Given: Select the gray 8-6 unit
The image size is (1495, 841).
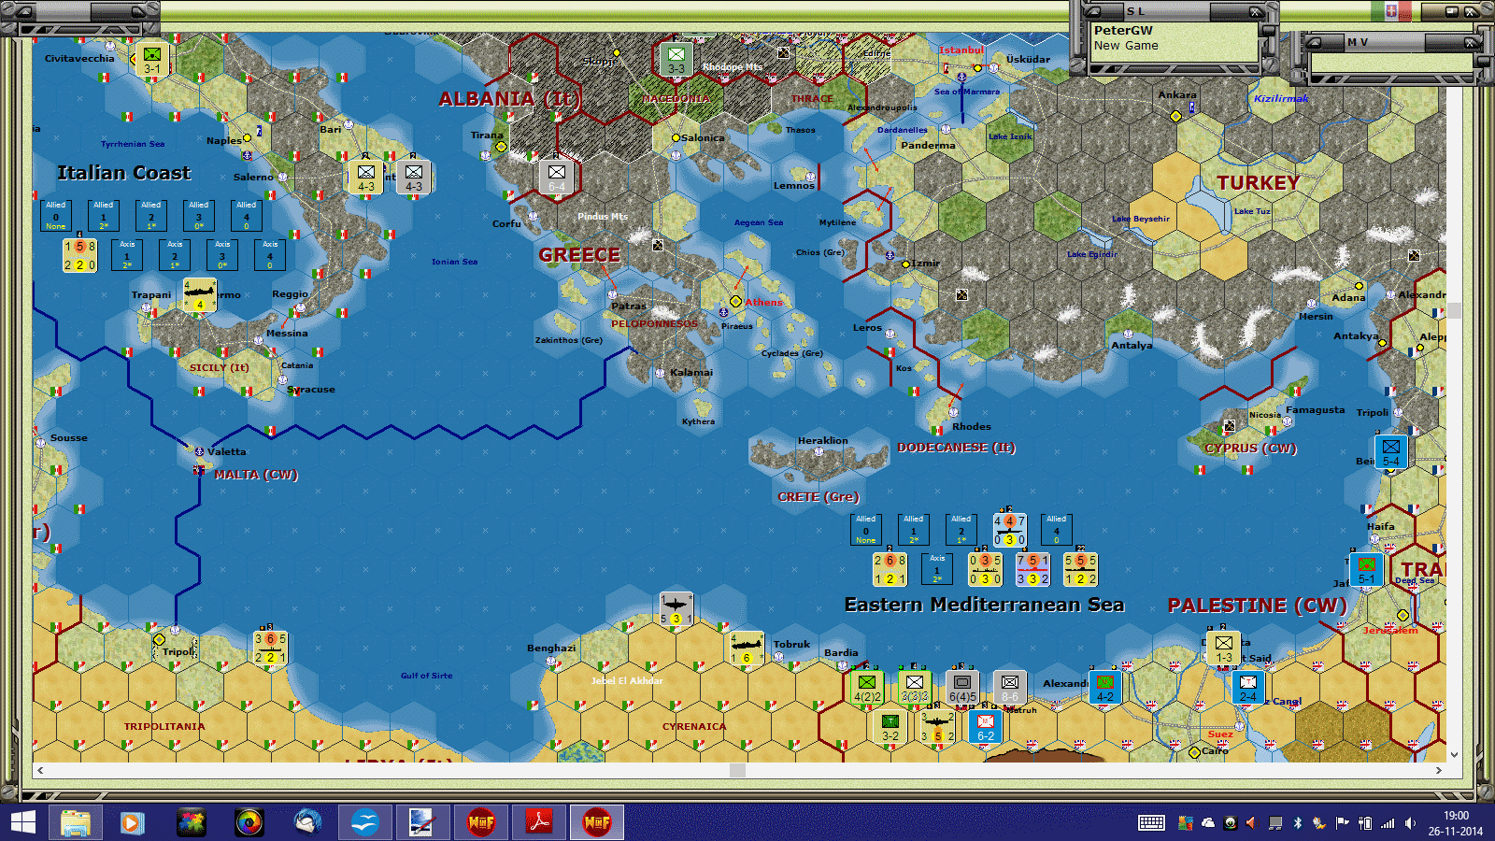Looking at the screenshot, I should click(x=1009, y=688).
